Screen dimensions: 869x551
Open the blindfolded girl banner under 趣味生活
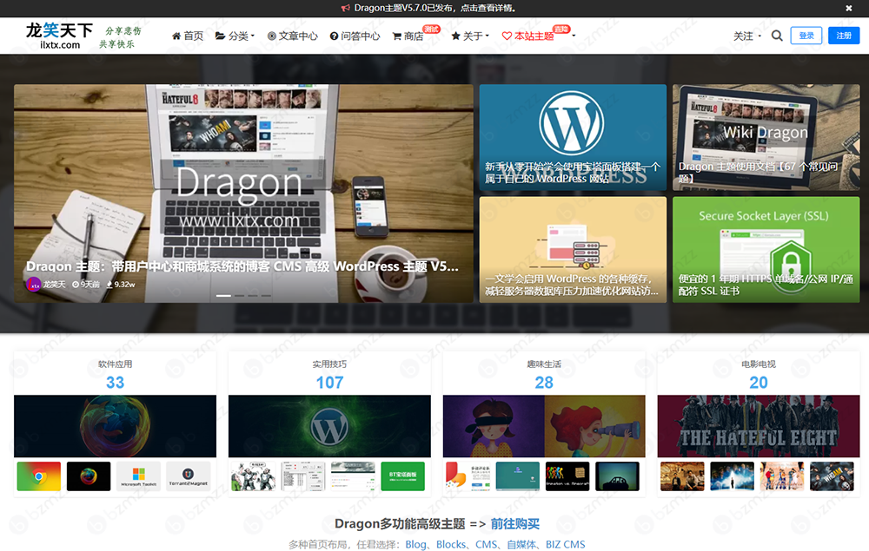tap(544, 426)
